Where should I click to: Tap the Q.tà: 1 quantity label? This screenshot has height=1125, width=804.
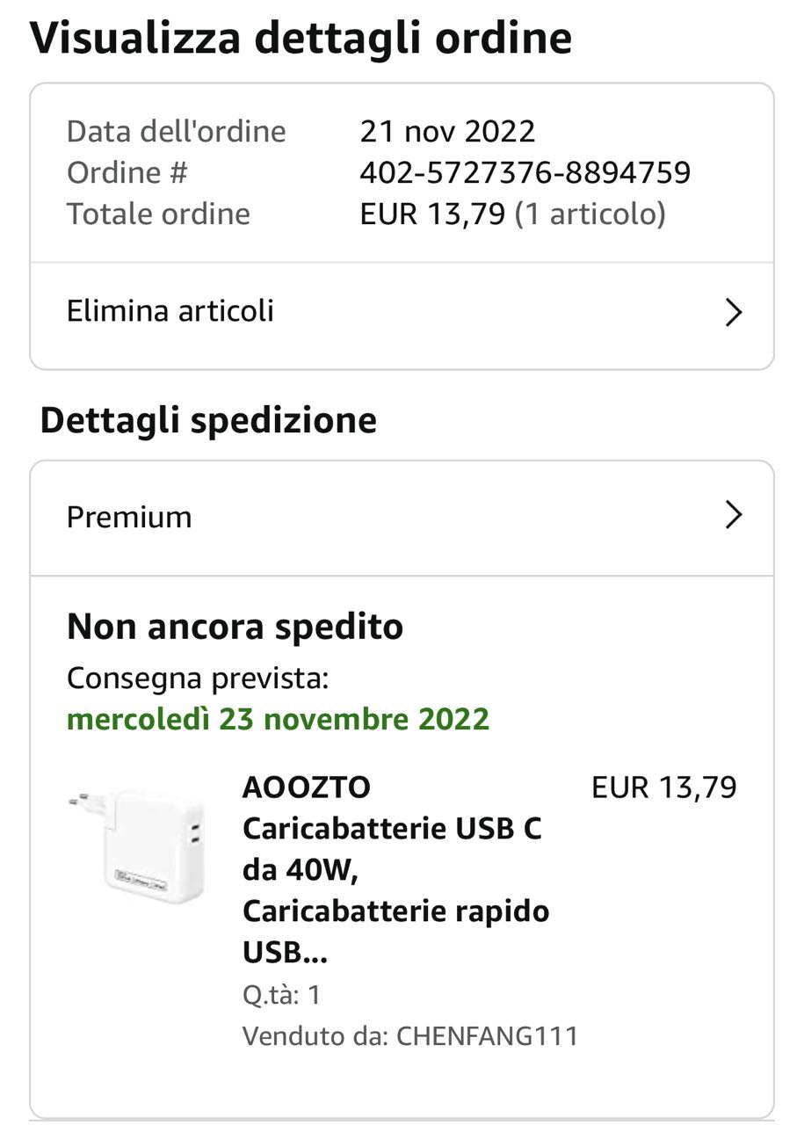(x=282, y=995)
